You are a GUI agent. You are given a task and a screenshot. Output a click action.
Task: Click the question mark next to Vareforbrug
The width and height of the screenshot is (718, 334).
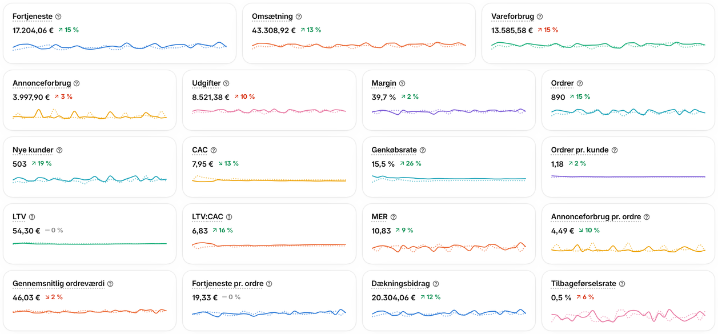[x=540, y=17]
